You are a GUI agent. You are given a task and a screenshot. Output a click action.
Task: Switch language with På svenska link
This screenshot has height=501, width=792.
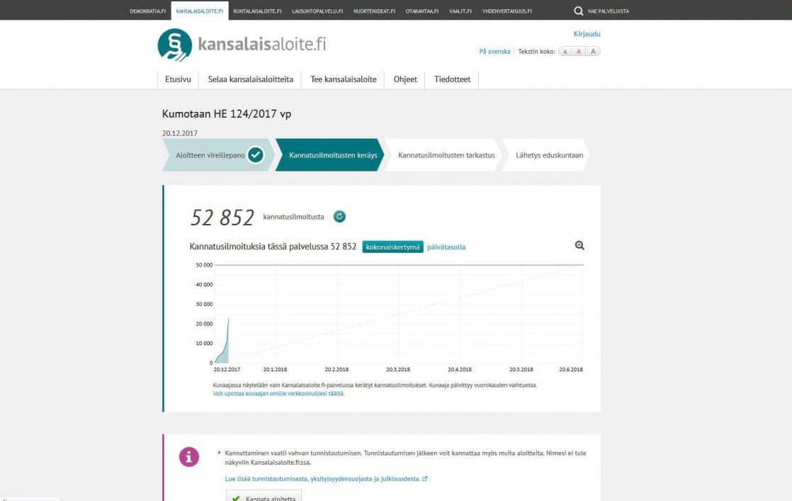tap(494, 52)
